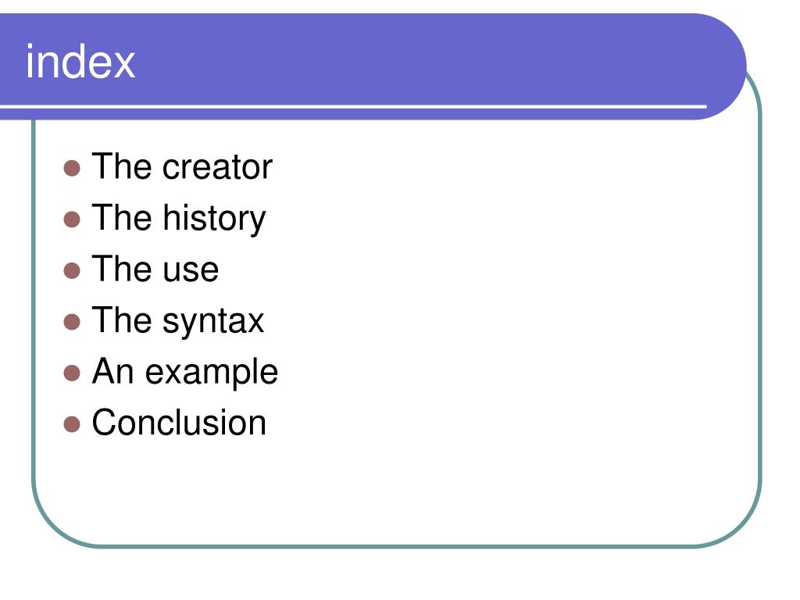This screenshot has width=800, height=600.
Task: Click the bullet dot before The creator
Action: click(x=72, y=169)
